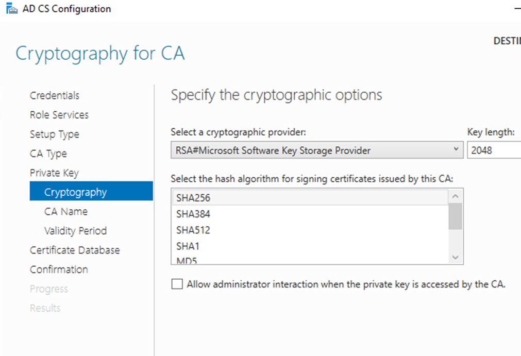
Task: Go to the CA Name step
Action: coord(66,211)
